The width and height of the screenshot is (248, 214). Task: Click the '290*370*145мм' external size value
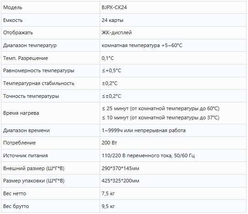[x=121, y=168]
